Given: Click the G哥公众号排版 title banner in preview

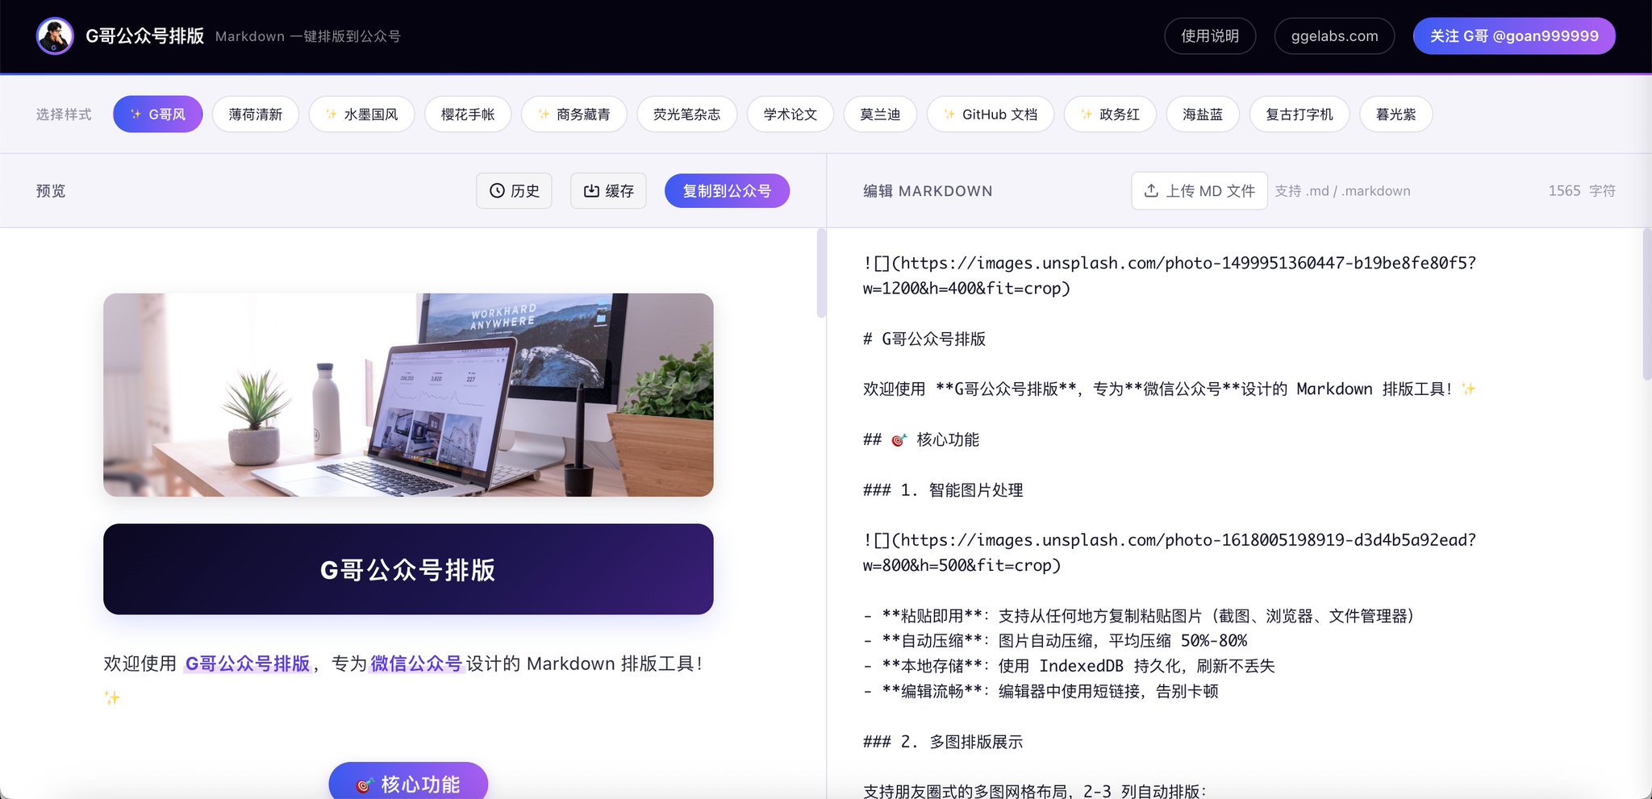Looking at the screenshot, I should point(408,569).
